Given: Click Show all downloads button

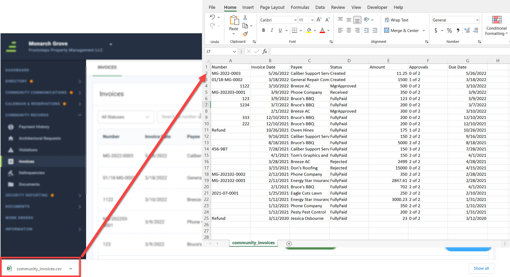Looking at the screenshot, I should pos(481,268).
